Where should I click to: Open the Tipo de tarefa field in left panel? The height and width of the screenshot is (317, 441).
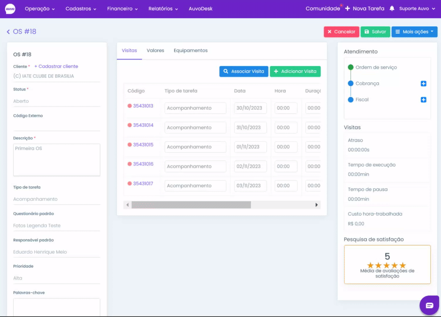point(56,199)
